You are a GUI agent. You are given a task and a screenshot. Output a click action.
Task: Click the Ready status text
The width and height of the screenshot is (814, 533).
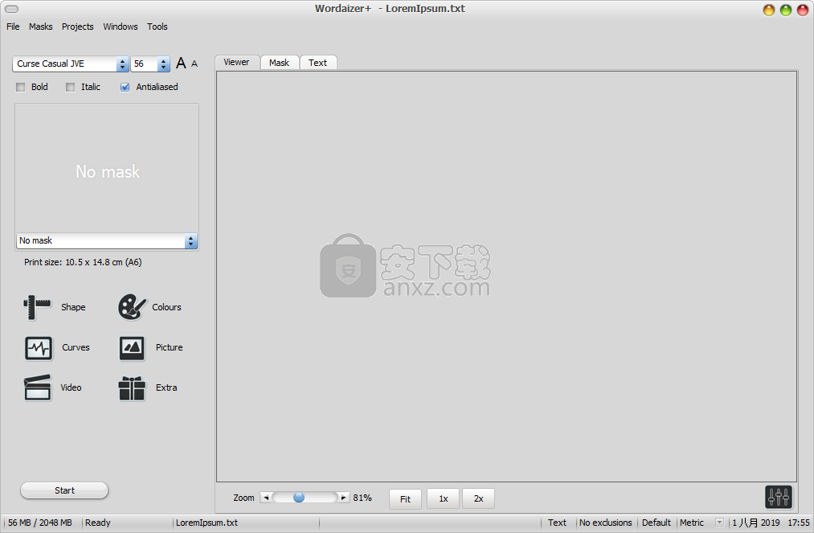97,523
